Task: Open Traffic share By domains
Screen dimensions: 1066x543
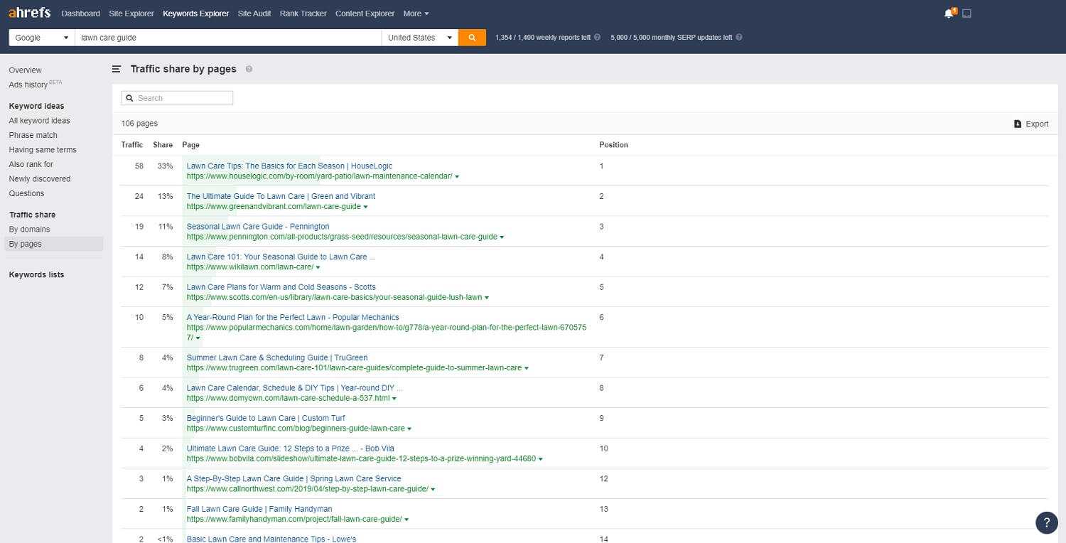Action: (x=30, y=230)
